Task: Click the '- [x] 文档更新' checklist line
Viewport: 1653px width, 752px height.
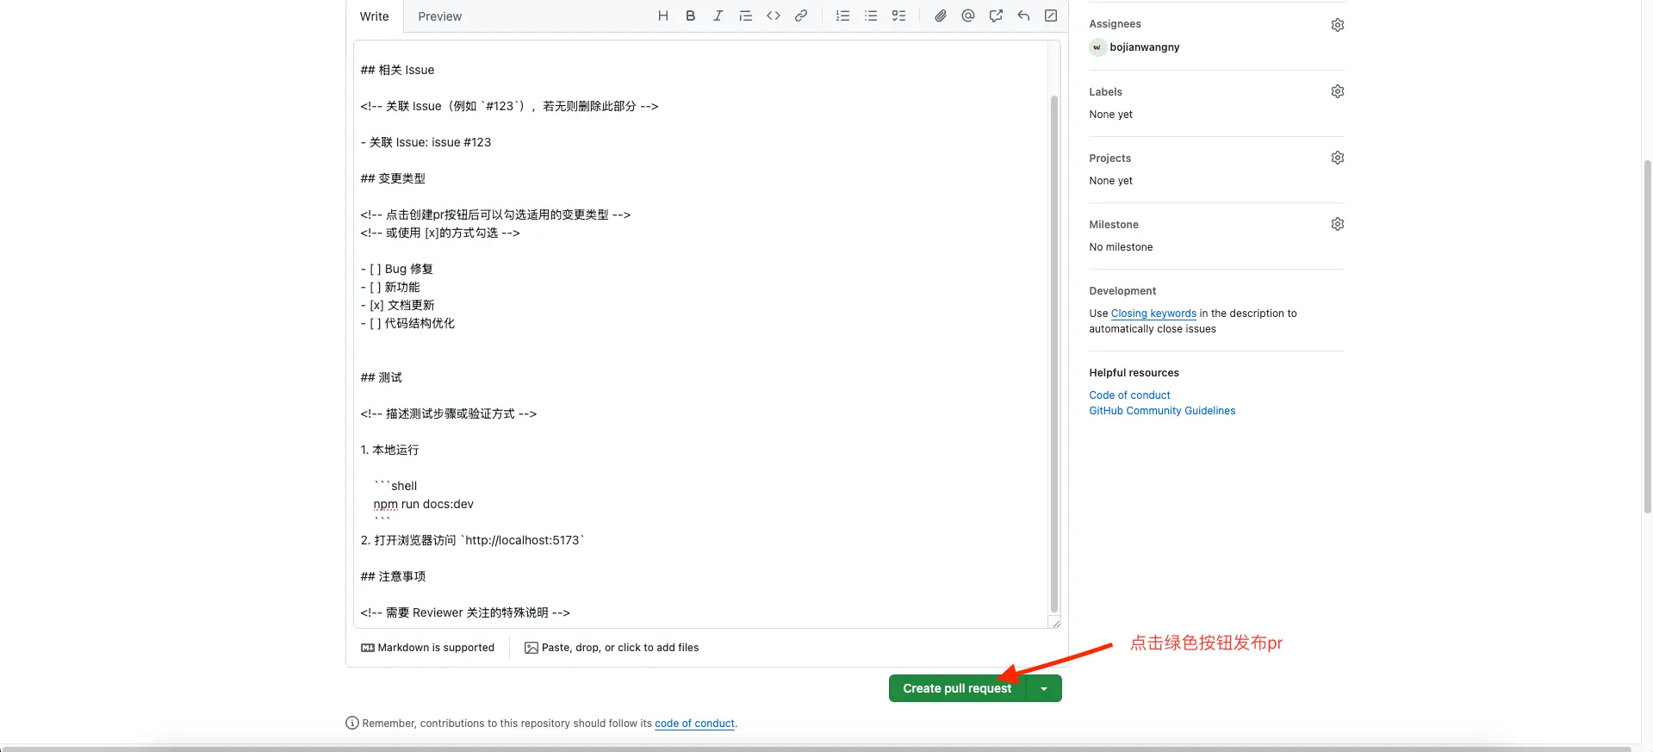Action: click(397, 305)
